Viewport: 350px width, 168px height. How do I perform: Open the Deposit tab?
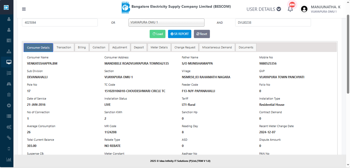[139, 47]
